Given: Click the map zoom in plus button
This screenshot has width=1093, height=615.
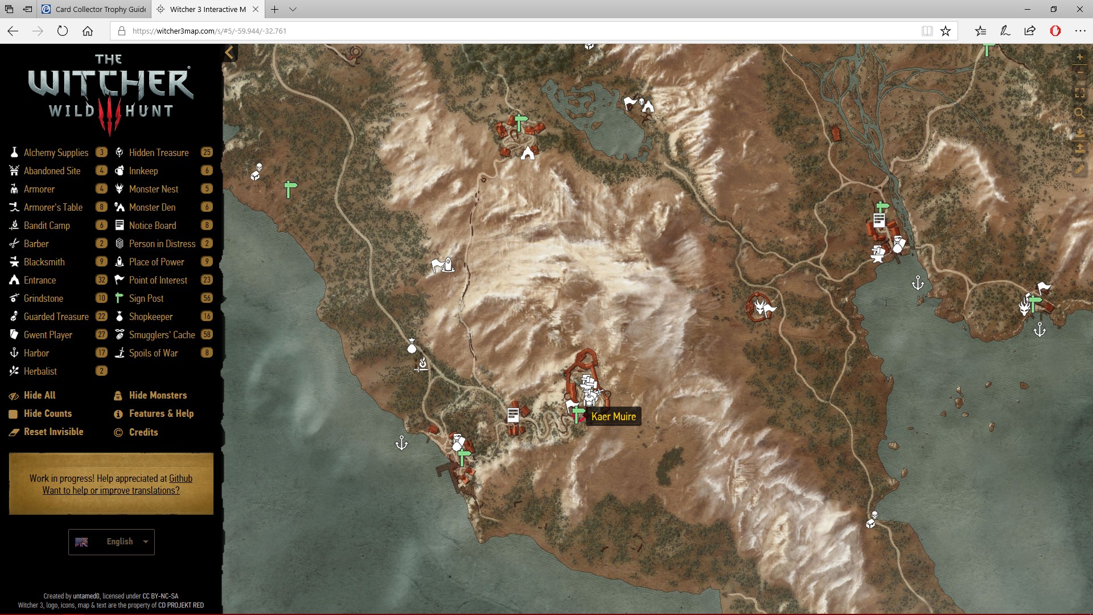Looking at the screenshot, I should point(1079,58).
